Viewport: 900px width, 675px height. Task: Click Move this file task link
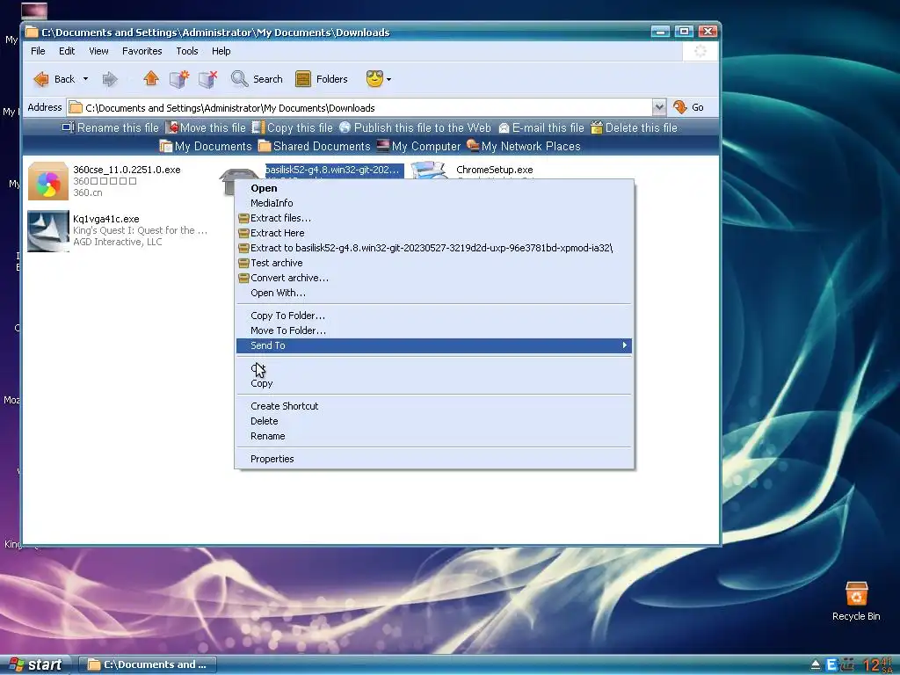click(x=206, y=128)
